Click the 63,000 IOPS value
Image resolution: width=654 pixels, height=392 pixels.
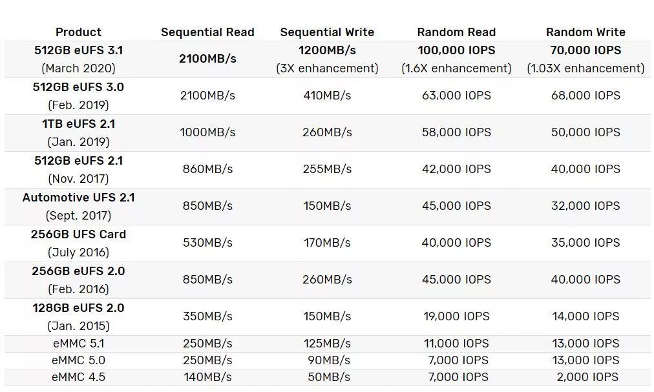coord(456,96)
